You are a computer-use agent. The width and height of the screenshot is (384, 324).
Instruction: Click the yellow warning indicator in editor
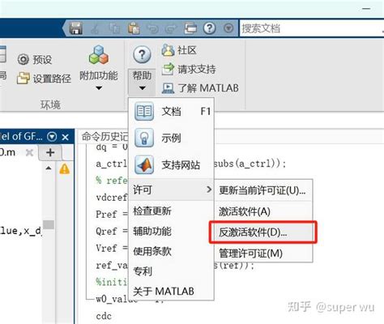coord(64,168)
